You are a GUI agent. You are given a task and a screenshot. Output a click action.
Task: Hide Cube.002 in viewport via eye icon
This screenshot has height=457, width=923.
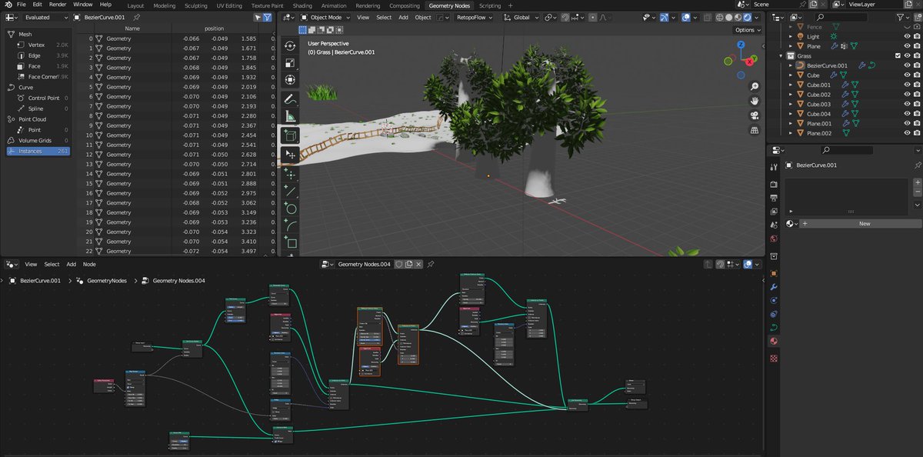point(907,95)
